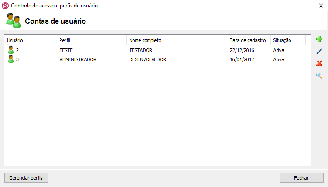Open the Gerenciar perfis button
This screenshot has width=328, height=187.
point(26,178)
